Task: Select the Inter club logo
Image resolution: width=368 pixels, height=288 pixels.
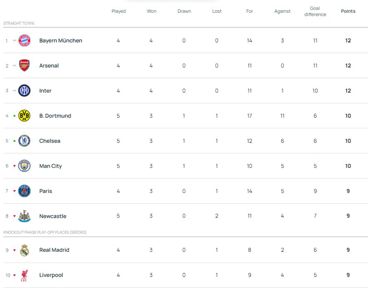Action: [24, 91]
